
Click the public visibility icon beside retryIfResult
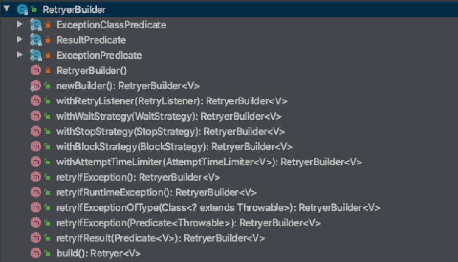47,238
